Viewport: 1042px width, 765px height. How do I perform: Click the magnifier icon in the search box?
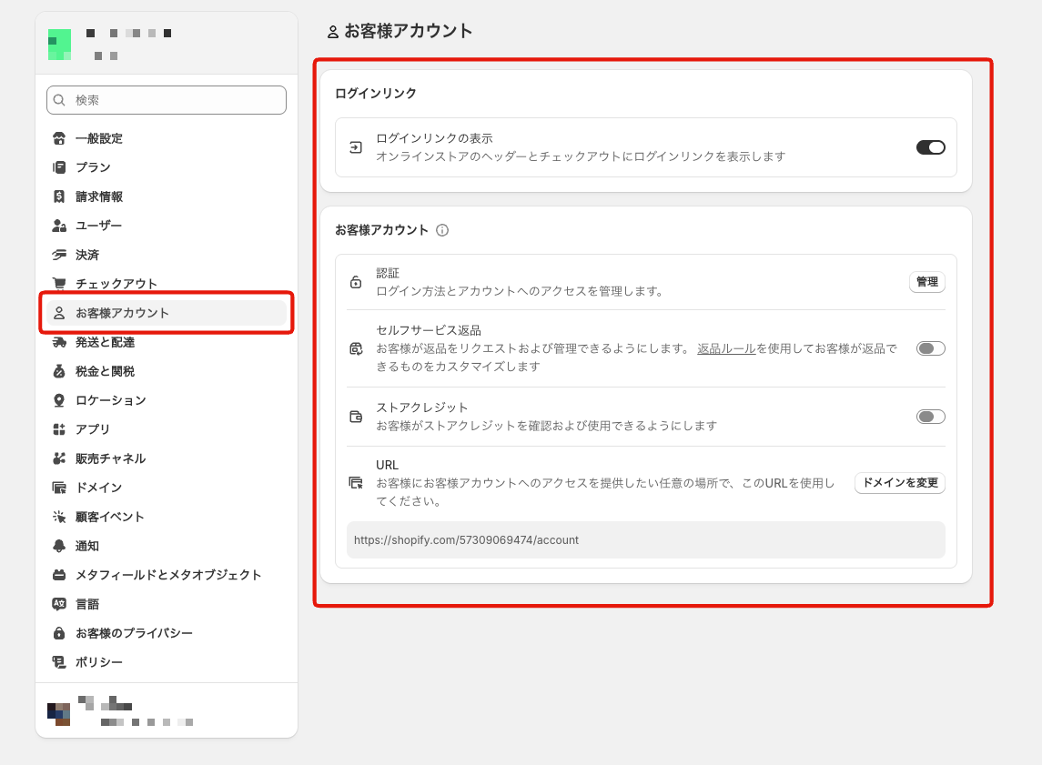pos(59,100)
